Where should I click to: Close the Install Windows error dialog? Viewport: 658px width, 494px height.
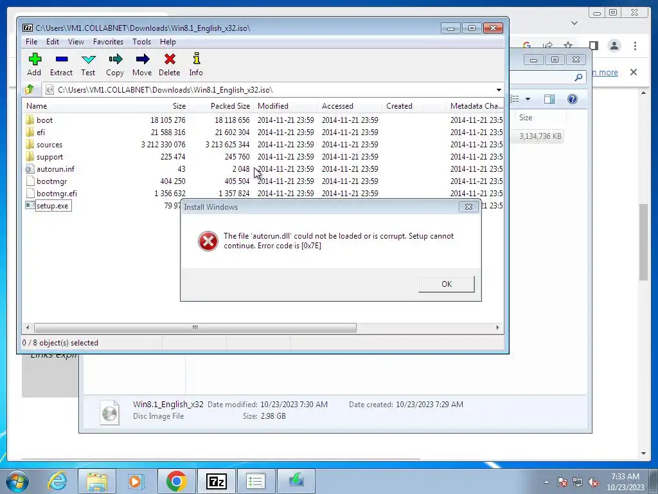point(468,206)
